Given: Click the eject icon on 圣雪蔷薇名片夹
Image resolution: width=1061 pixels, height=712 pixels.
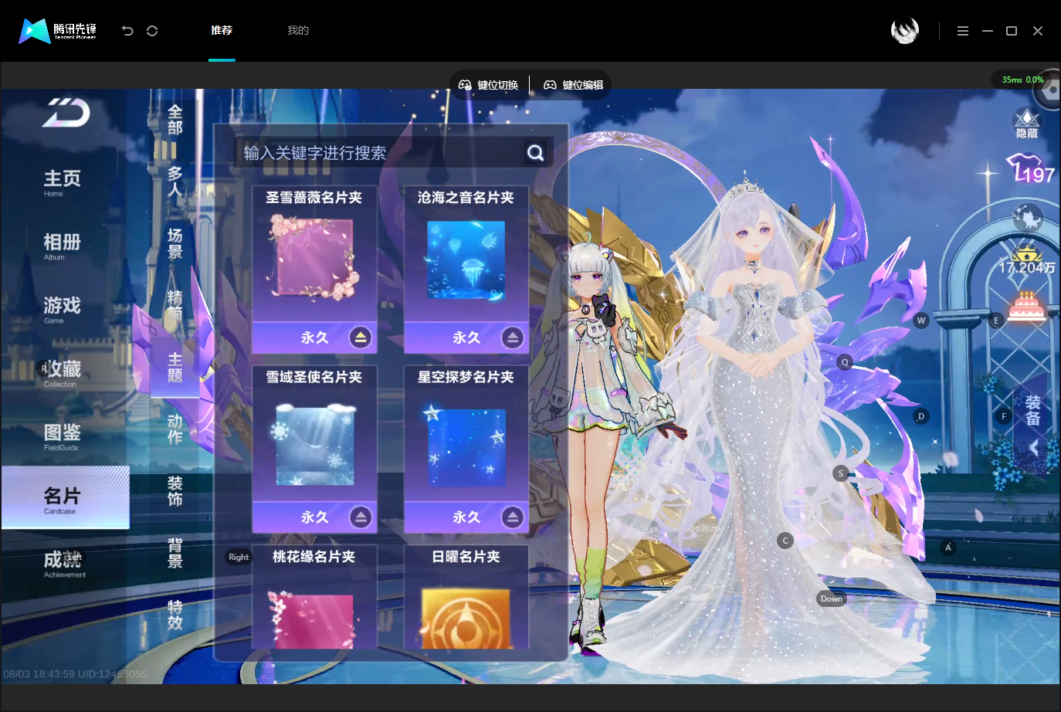Looking at the screenshot, I should point(361,337).
